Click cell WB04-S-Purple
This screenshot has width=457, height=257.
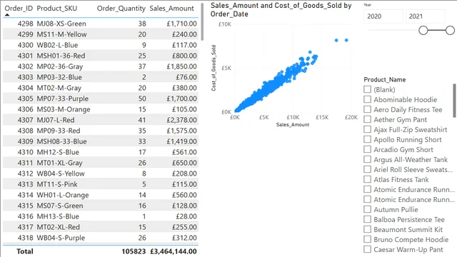(61, 238)
